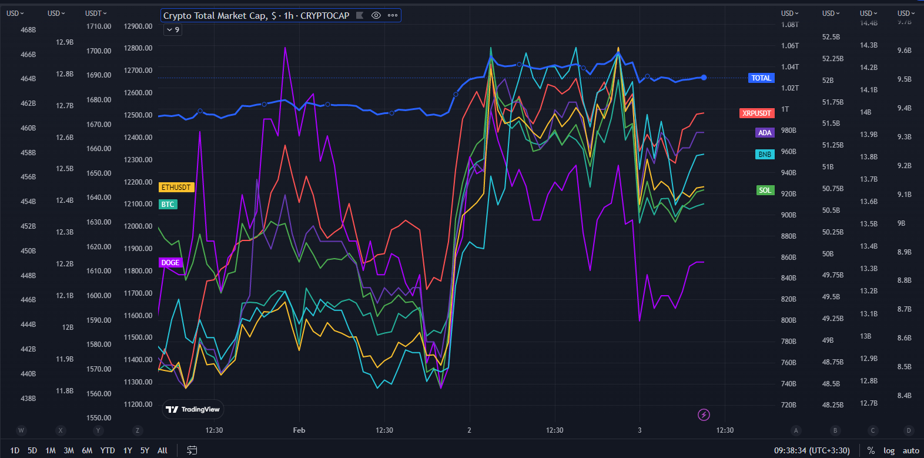The height and width of the screenshot is (458, 924).
Task: Open timezone menu at 09:38:34 (UTC+3:30)
Action: 812,450
